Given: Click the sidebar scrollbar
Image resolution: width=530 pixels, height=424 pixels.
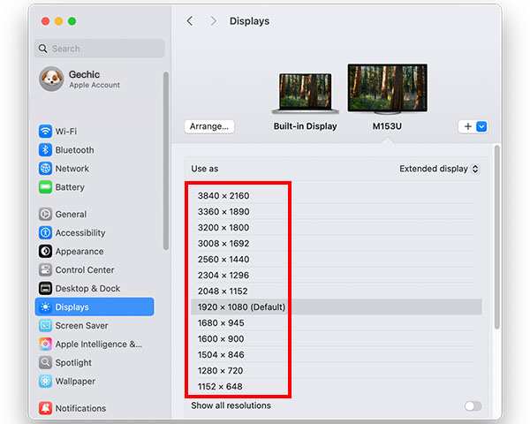Looking at the screenshot, I should pyautogui.click(x=166, y=161).
